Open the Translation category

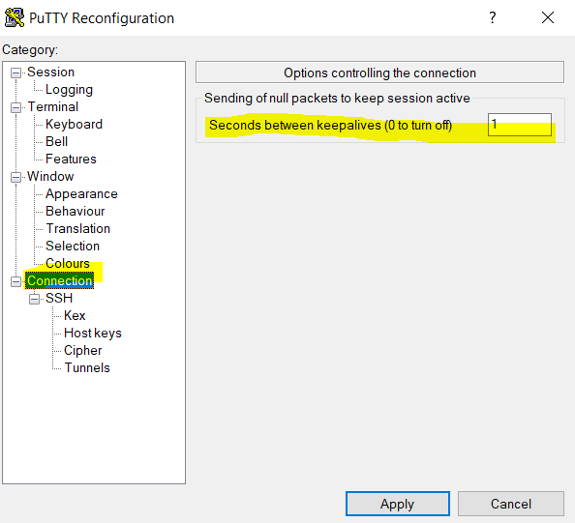tap(78, 228)
